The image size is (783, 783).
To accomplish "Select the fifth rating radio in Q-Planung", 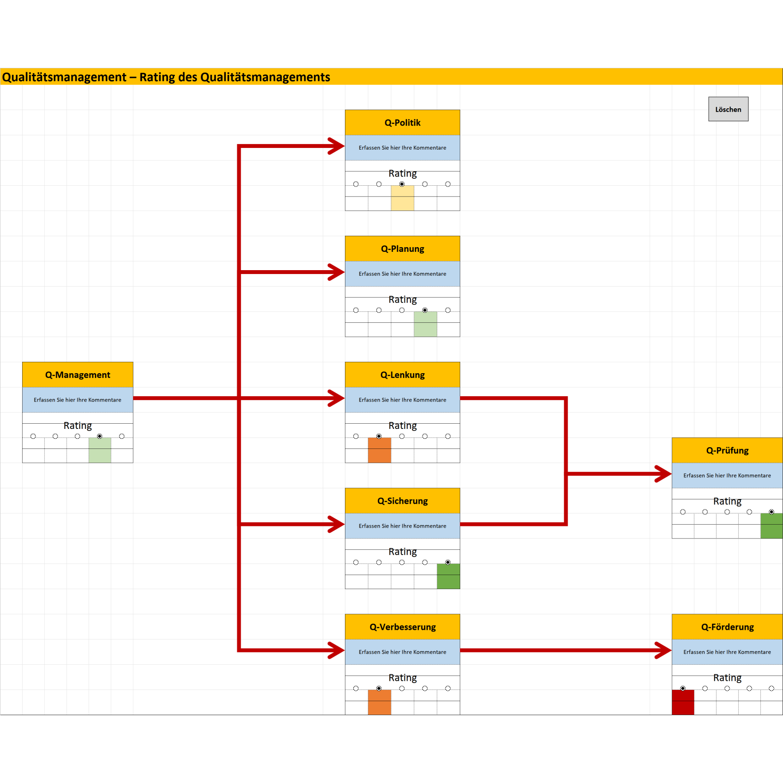I will click(x=448, y=310).
